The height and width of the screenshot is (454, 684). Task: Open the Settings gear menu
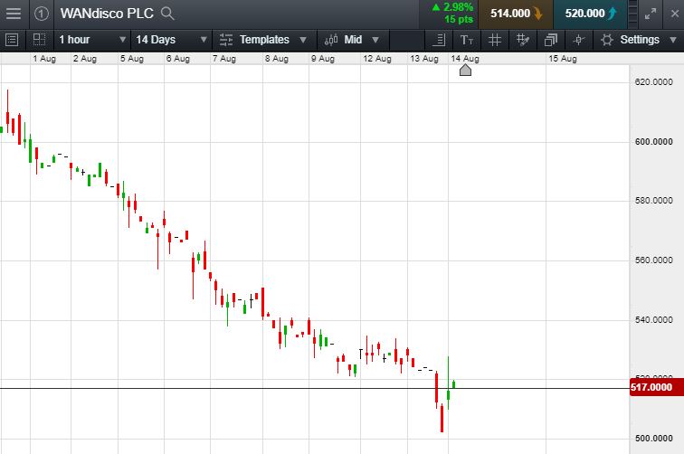pyautogui.click(x=639, y=40)
